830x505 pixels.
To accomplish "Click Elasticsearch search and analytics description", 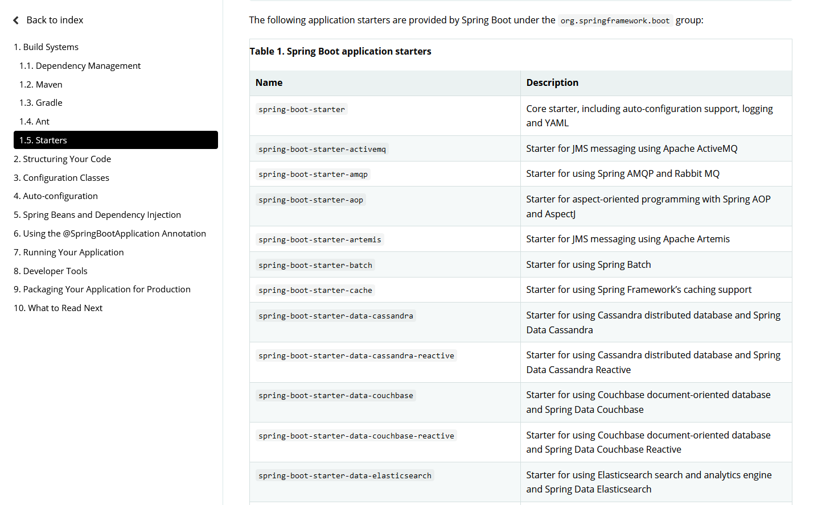I will [649, 482].
